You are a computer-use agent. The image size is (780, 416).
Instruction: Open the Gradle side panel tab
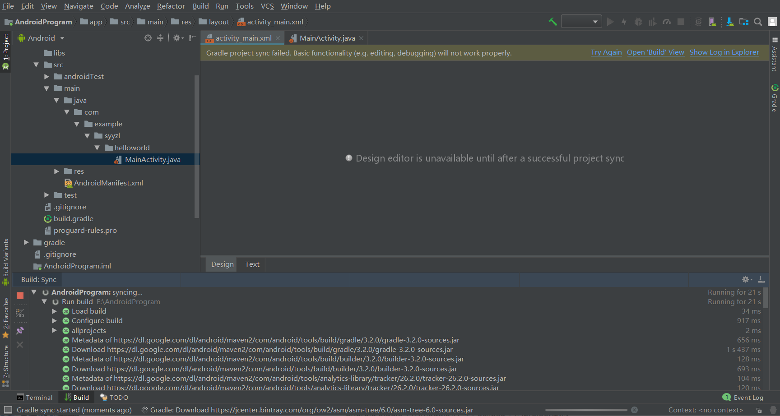pyautogui.click(x=775, y=97)
